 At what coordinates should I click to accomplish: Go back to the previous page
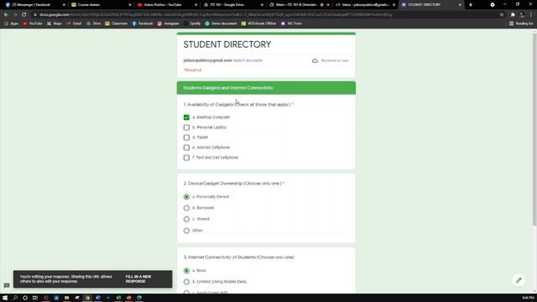(x=6, y=15)
